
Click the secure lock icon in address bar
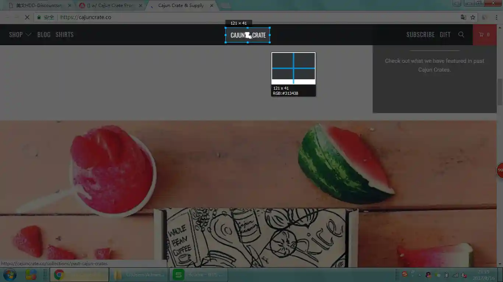click(39, 17)
